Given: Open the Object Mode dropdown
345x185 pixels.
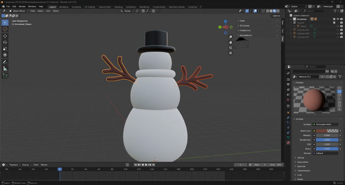Looking at the screenshot, I should pyautogui.click(x=20, y=11).
